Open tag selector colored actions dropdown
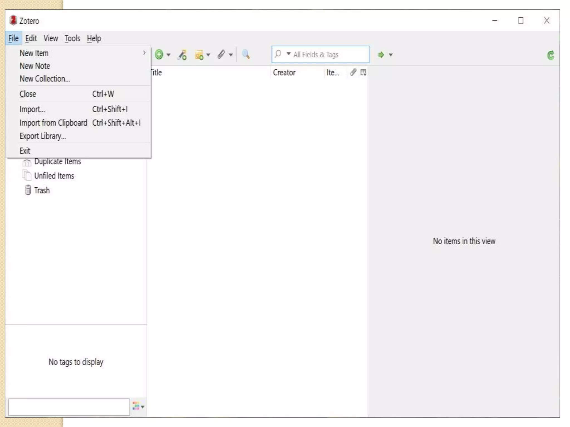Screen dimensions: 570x427 click(138, 407)
